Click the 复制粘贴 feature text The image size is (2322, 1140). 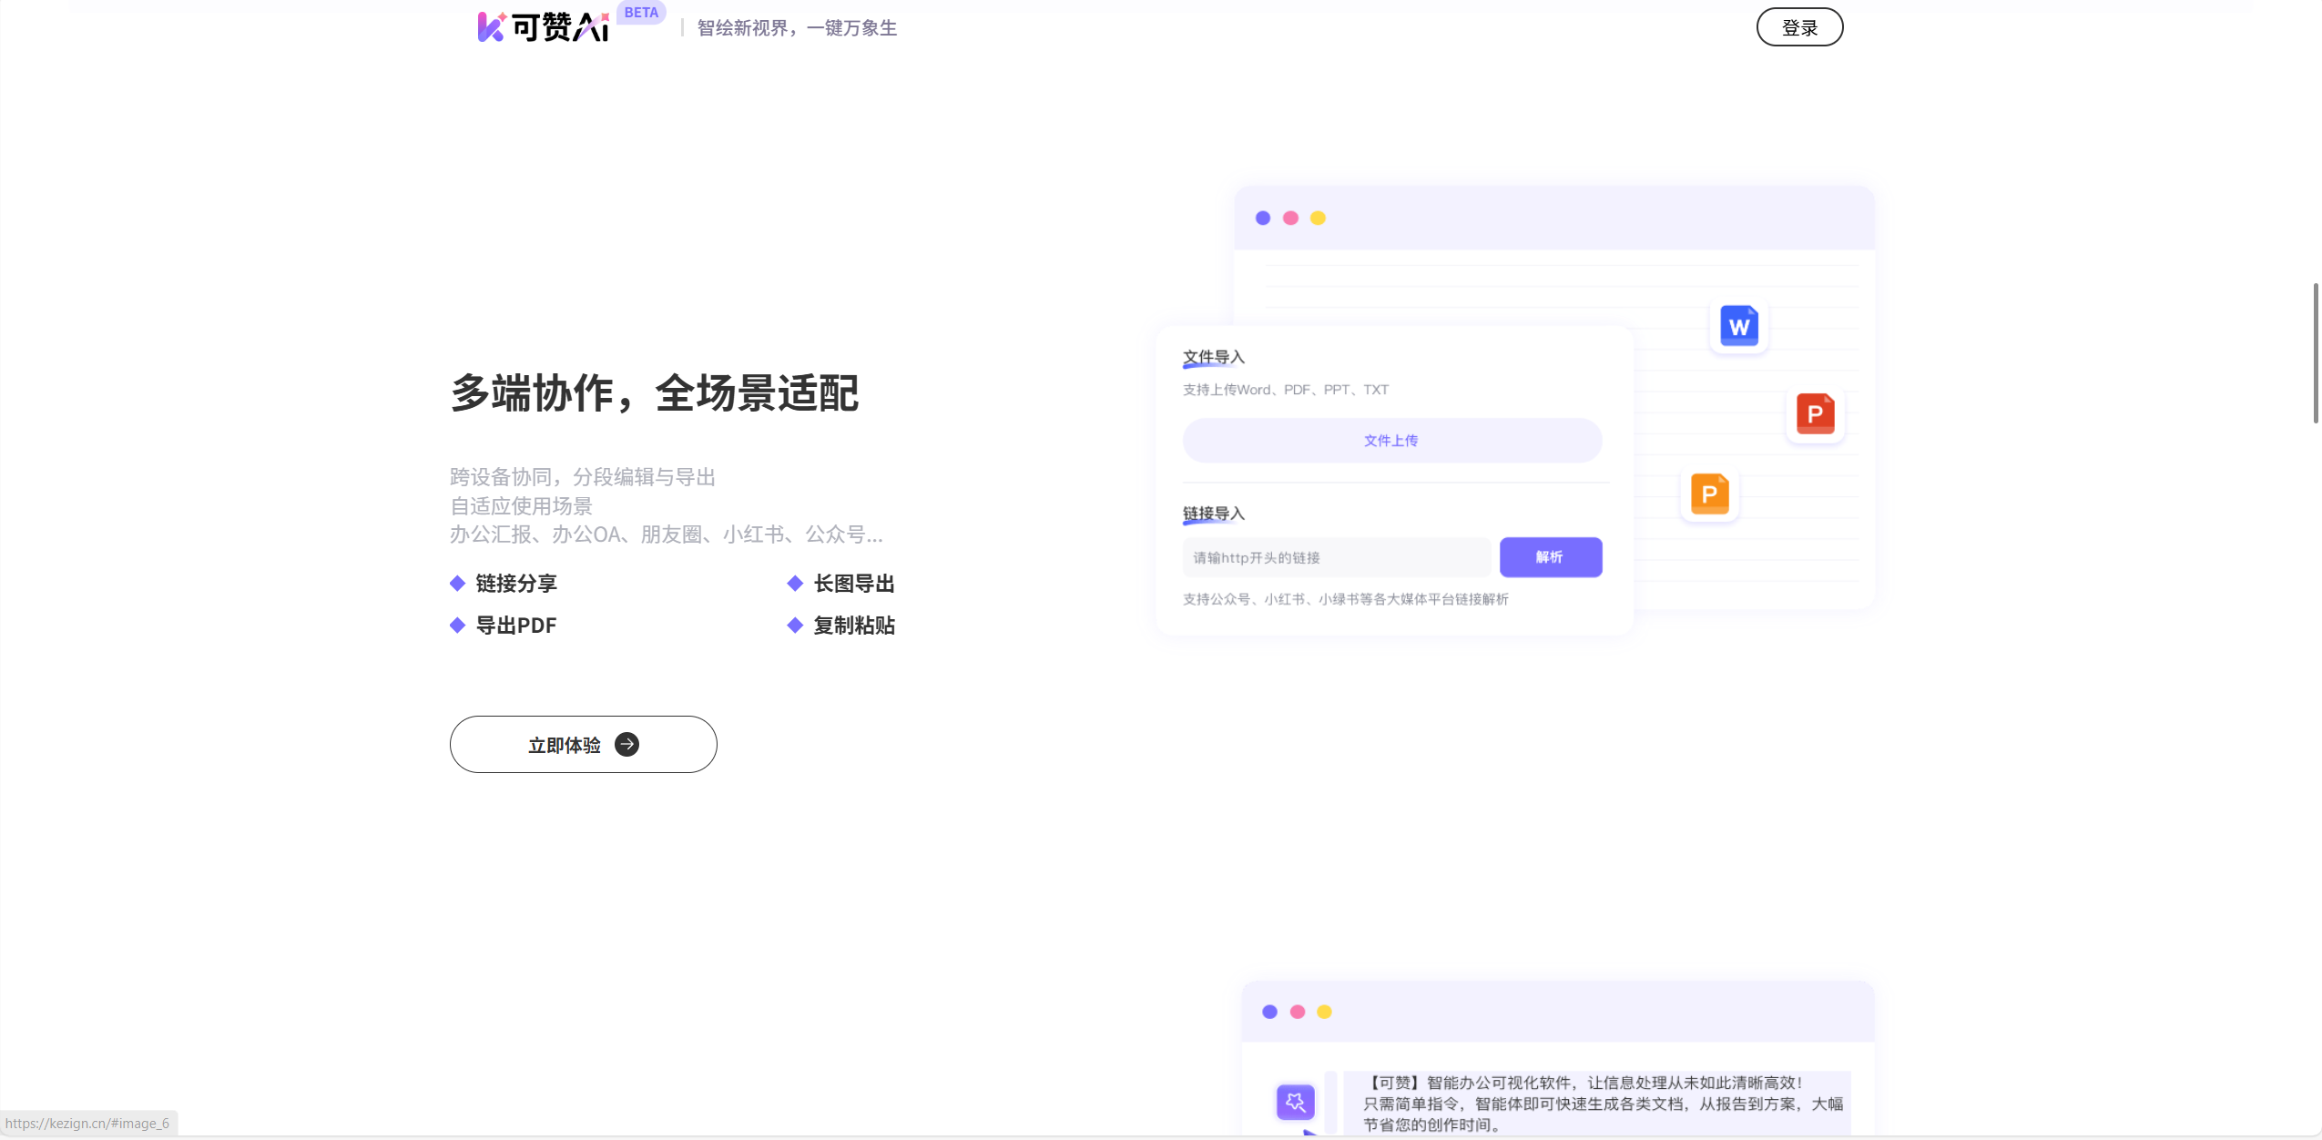coord(854,626)
